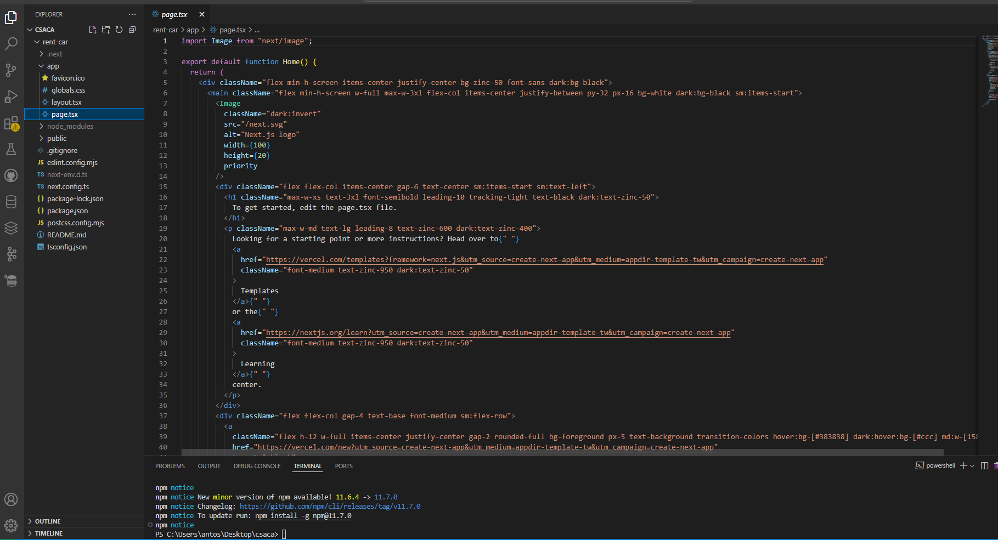Image resolution: width=998 pixels, height=540 pixels.
Task: Open the terminal launch profile dropdown
Action: (972, 466)
